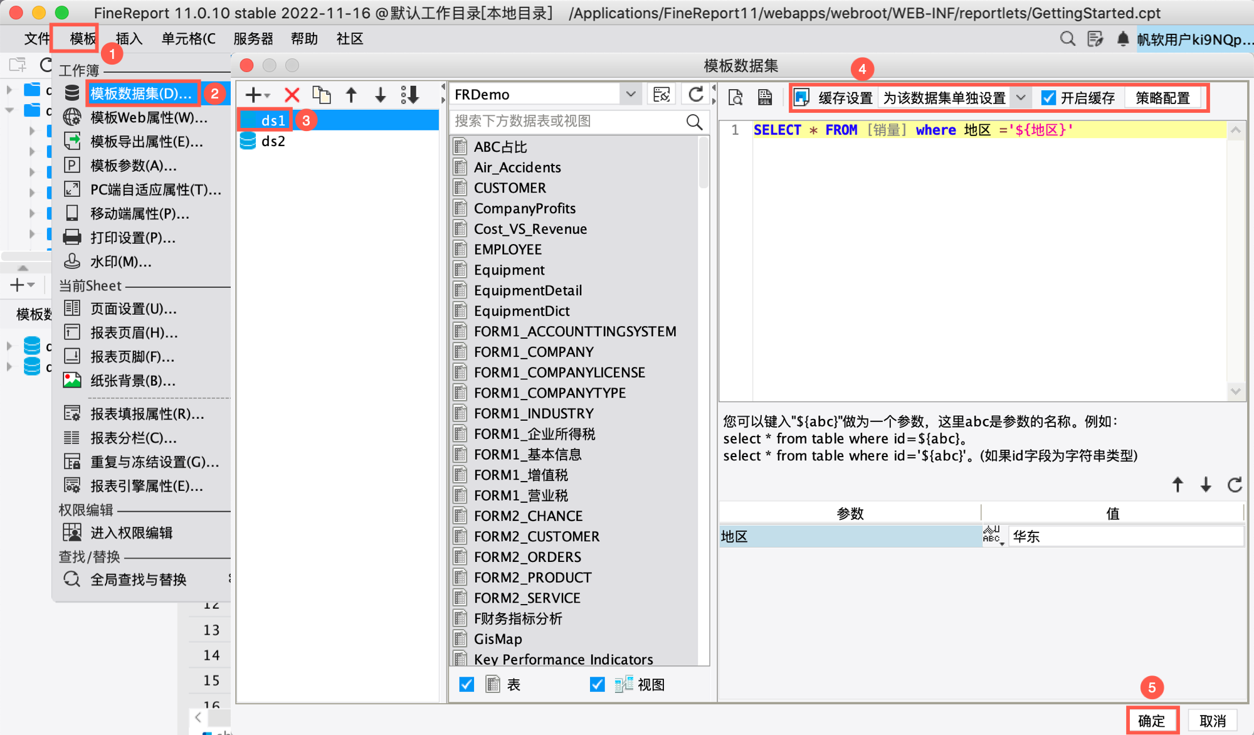Click the 策略配置 button

(x=1162, y=98)
